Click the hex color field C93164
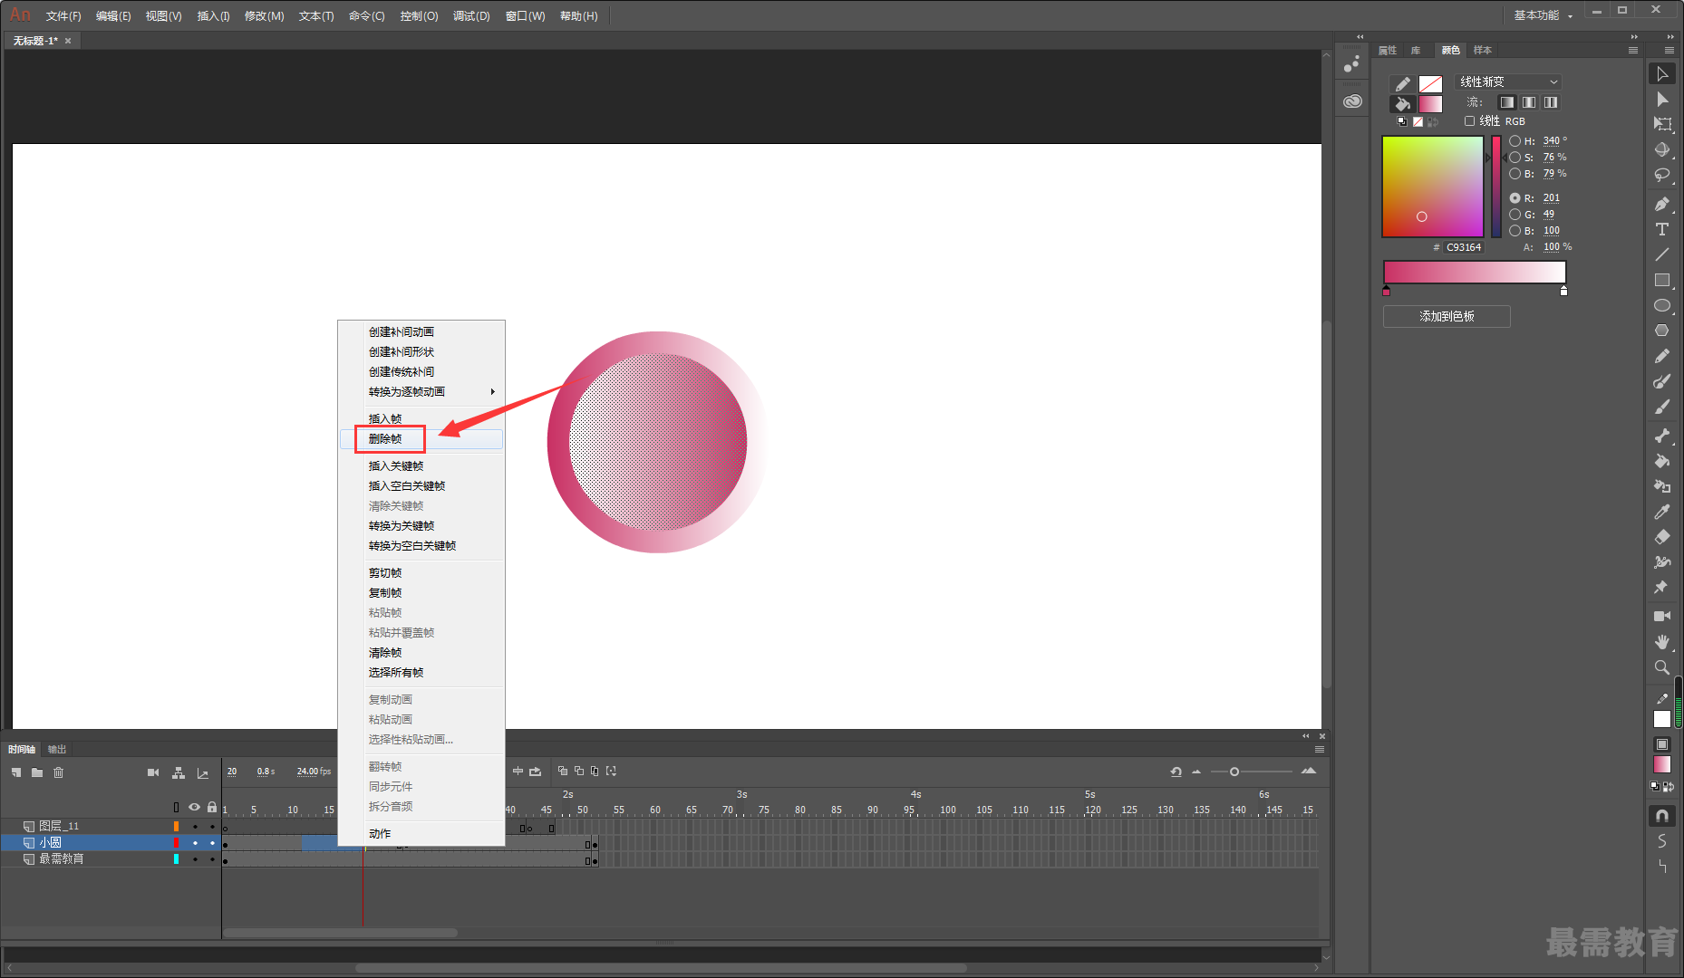The image size is (1684, 978). (1464, 247)
